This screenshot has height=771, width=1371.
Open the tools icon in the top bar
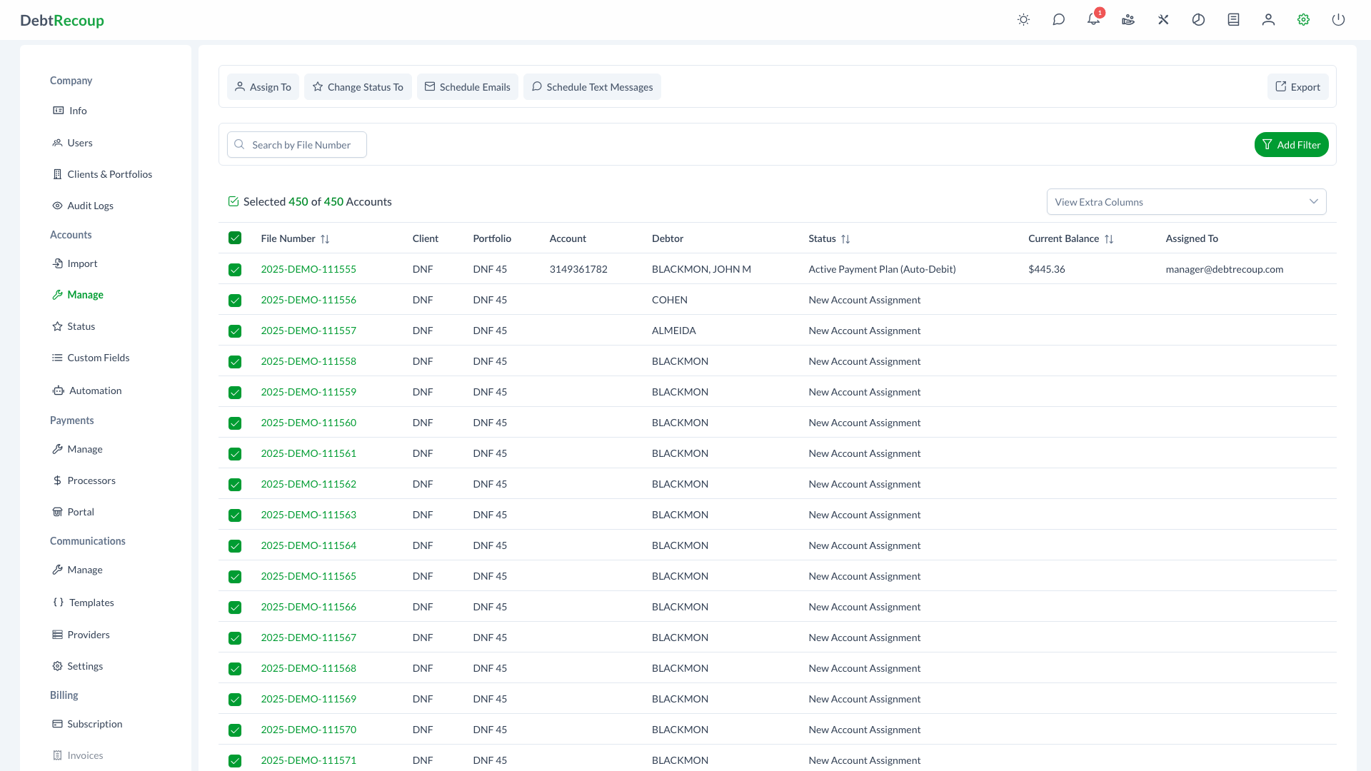click(1162, 19)
